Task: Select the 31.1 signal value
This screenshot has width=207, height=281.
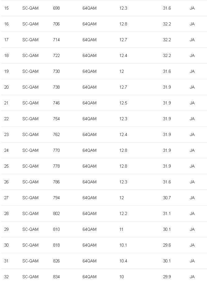Action: coord(167,213)
